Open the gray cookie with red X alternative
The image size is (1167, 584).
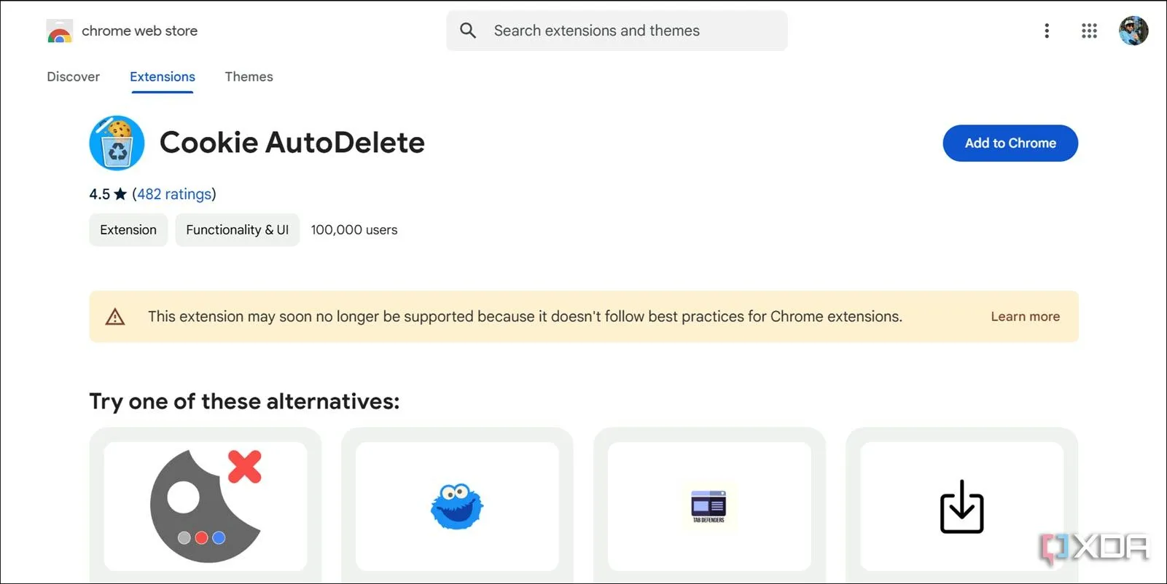point(206,506)
